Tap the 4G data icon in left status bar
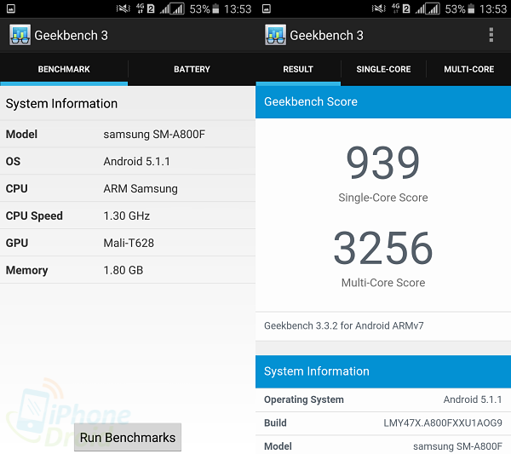The height and width of the screenshot is (454, 511). 141,9
